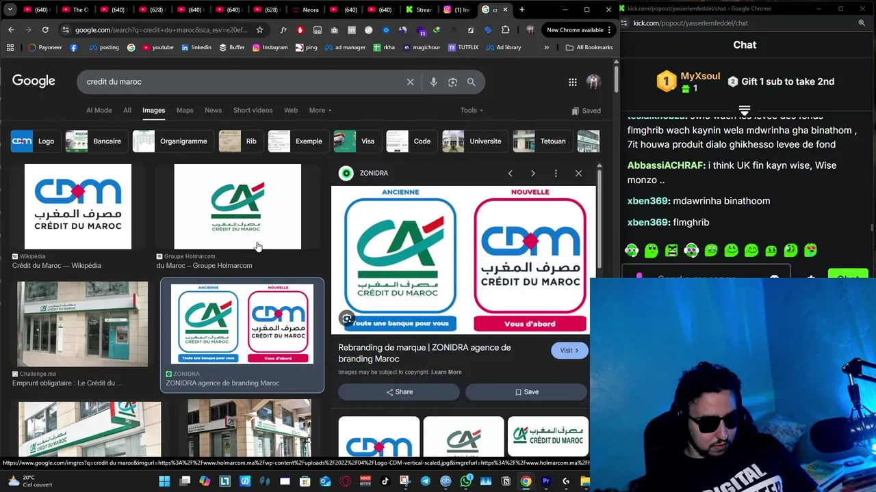Bookmark this page with the star
Viewport: 876px width, 492px height.
pyautogui.click(x=259, y=30)
